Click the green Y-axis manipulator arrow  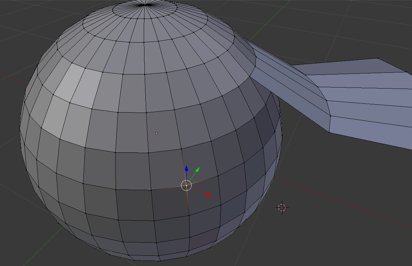coord(198,169)
